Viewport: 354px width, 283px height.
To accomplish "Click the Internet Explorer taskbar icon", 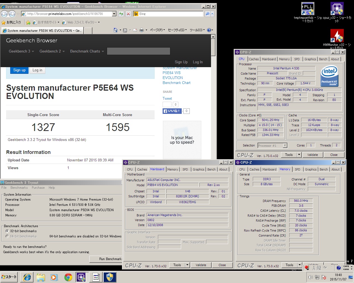I will pyautogui.click(x=27, y=277).
